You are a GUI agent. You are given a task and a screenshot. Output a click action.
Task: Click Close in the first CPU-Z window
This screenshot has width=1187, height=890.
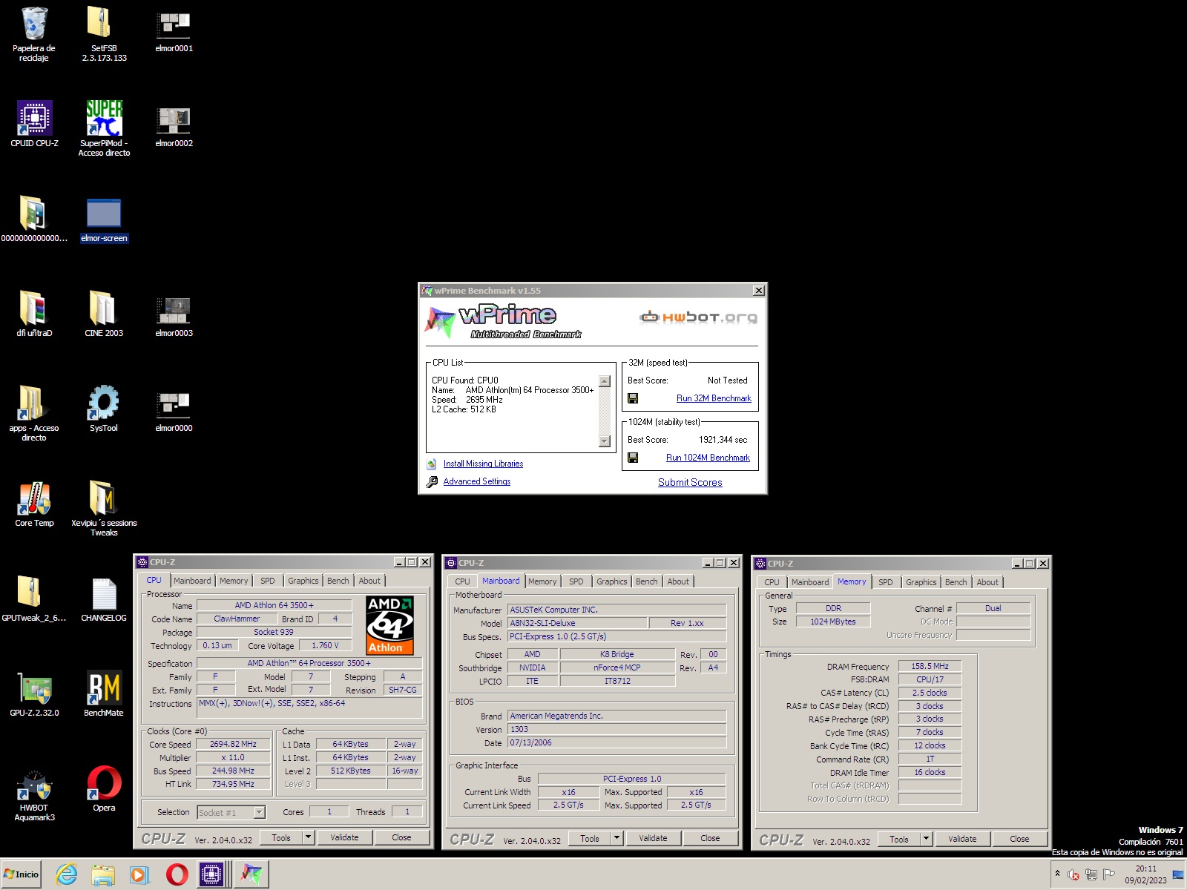point(401,837)
